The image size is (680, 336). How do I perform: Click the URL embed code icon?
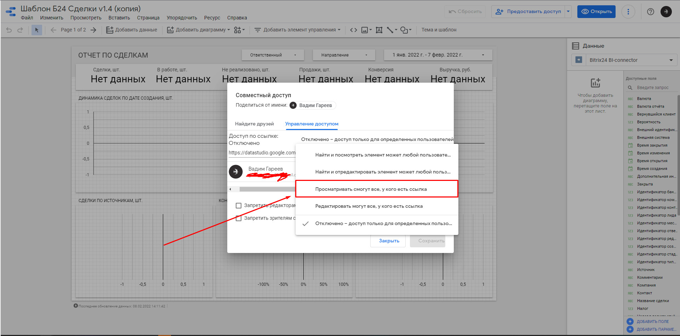pyautogui.click(x=353, y=30)
